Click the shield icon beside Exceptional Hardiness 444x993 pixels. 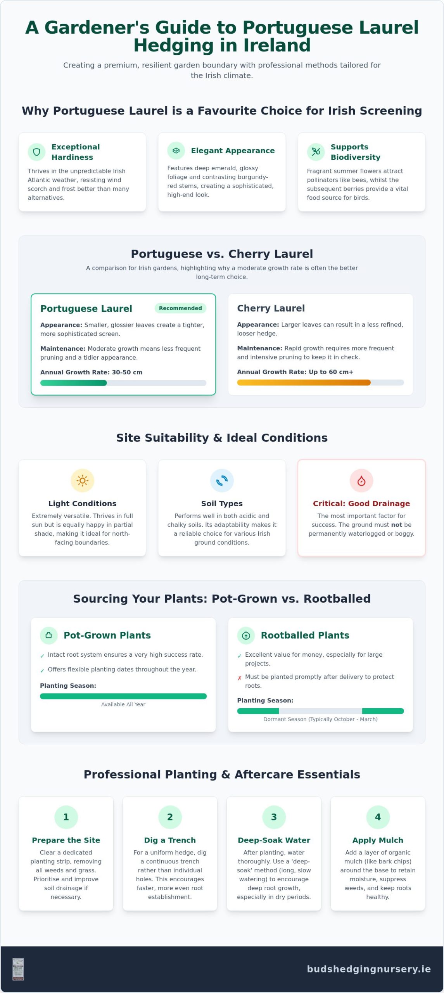(36, 152)
